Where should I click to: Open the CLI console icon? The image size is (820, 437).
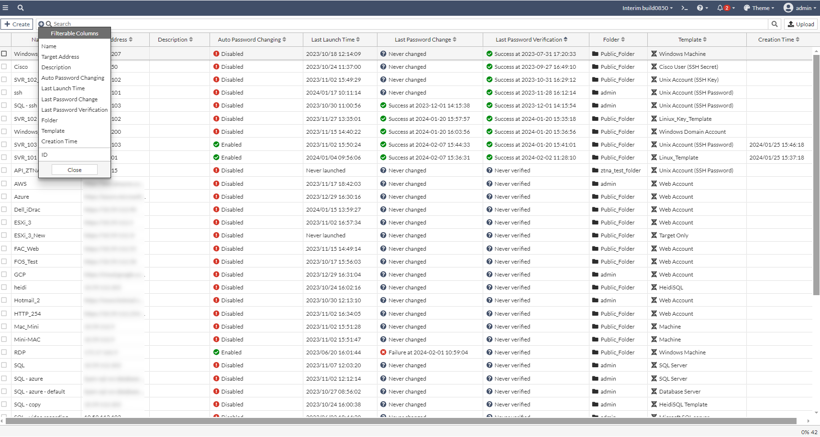(x=684, y=8)
